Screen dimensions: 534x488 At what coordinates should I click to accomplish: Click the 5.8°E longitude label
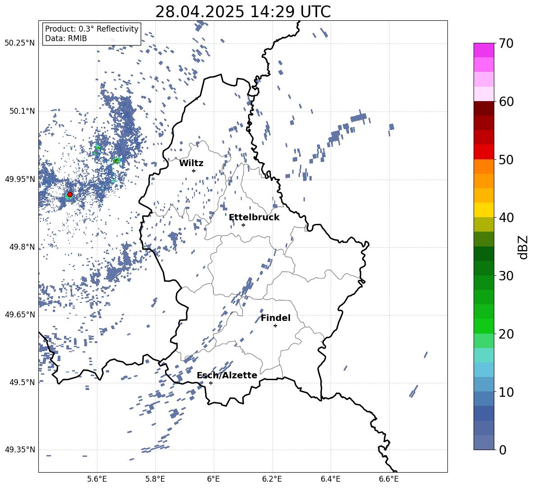click(x=155, y=479)
